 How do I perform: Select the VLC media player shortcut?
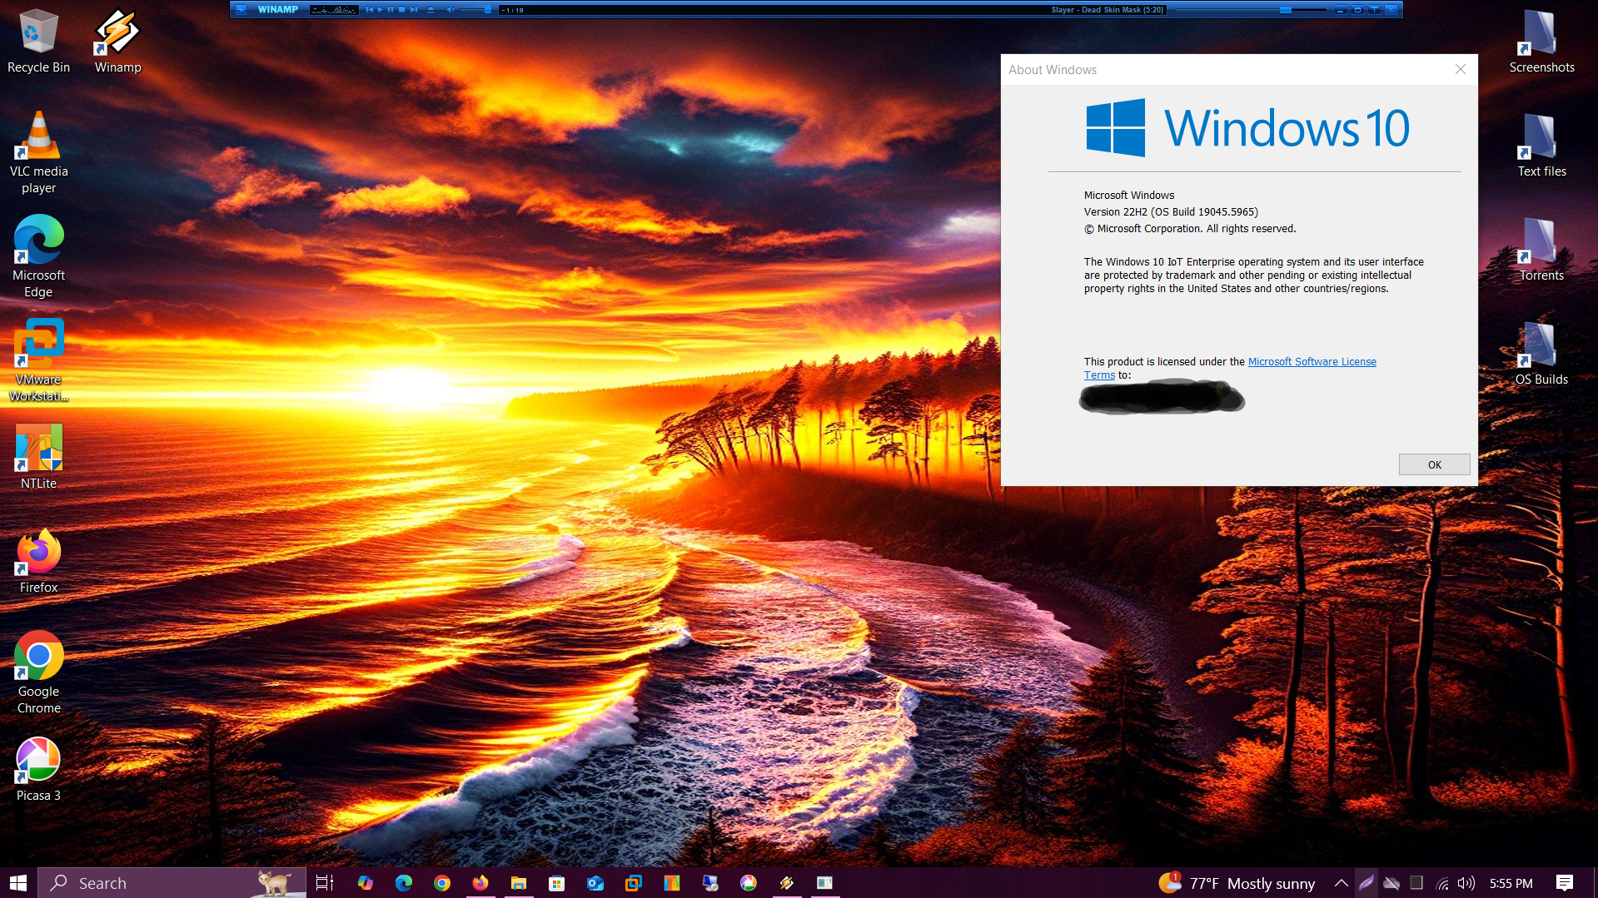(38, 152)
